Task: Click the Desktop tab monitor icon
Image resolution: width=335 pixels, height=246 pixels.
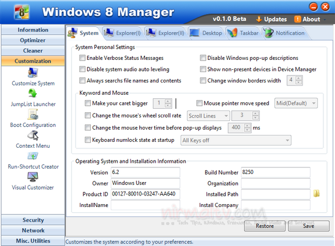Action: tap(195, 33)
